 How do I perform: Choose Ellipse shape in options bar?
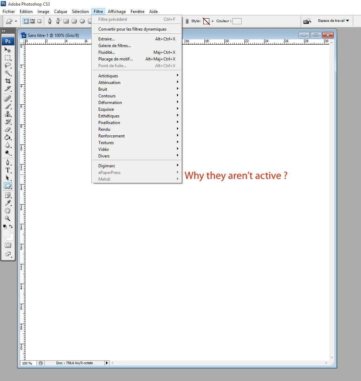tap(82, 21)
